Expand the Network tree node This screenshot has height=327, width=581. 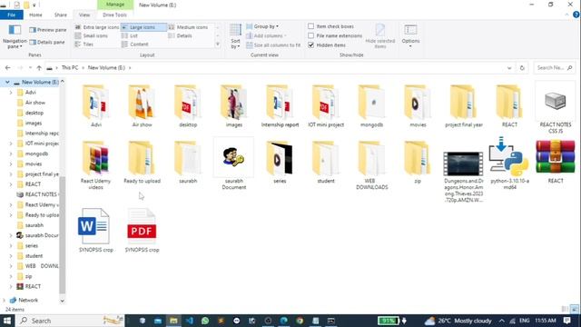click(x=4, y=300)
